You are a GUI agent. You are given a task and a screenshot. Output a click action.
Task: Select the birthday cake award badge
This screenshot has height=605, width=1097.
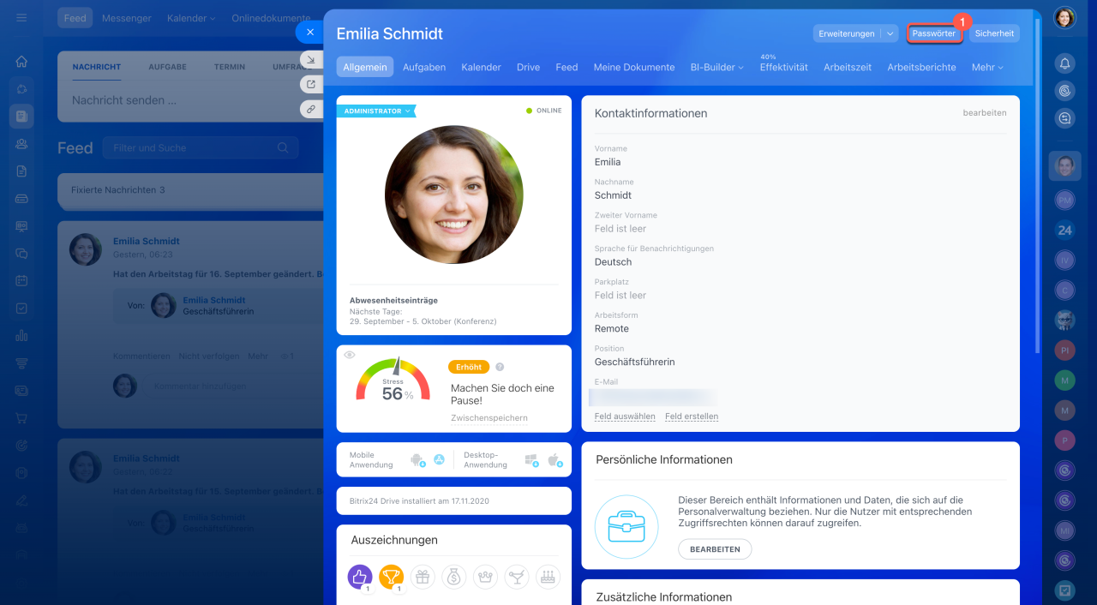(x=548, y=577)
